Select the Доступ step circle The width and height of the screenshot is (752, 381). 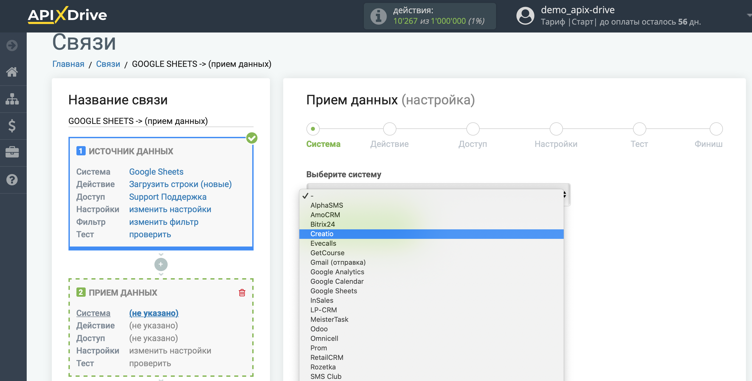473,129
